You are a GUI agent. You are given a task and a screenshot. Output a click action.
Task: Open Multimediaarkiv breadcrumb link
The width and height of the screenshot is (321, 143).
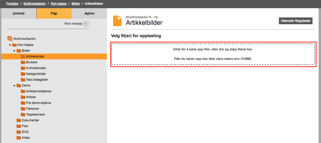pyautogui.click(x=34, y=4)
